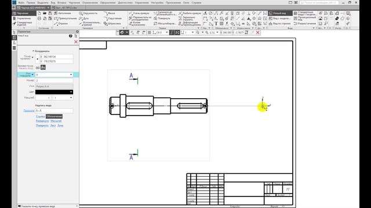Click the print icon in system group

(x=39, y=18)
